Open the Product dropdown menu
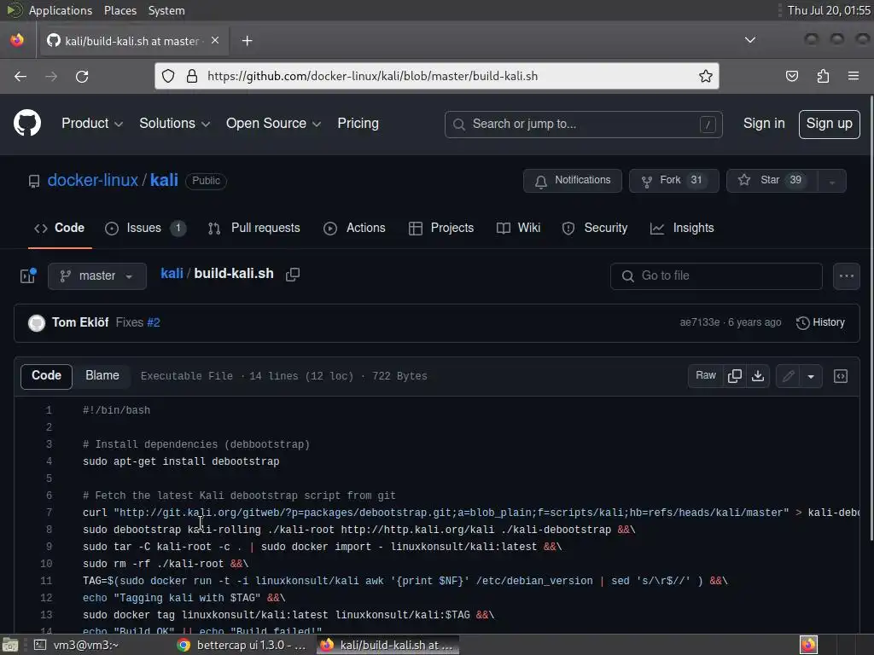This screenshot has height=655, width=874. [92, 123]
